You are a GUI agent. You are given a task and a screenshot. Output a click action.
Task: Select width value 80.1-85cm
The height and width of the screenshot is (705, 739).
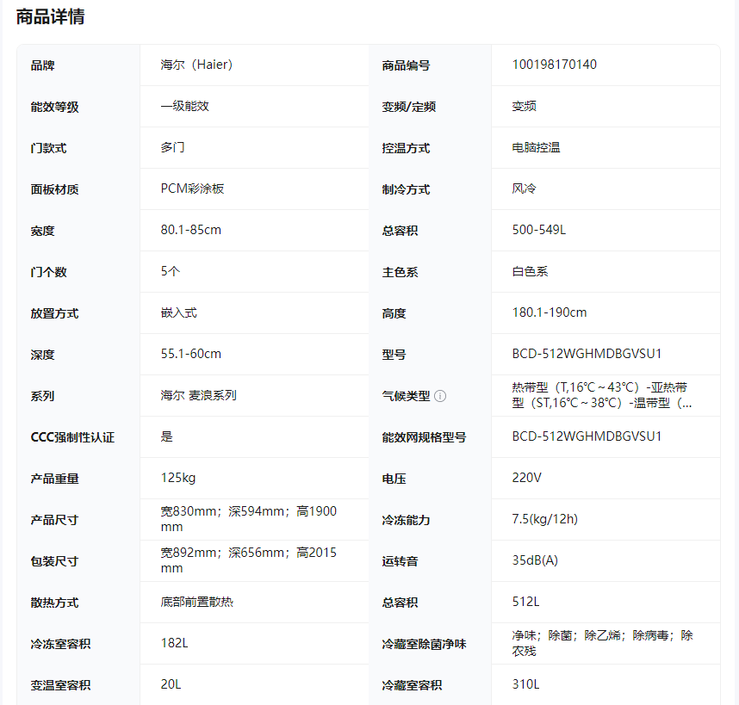pyautogui.click(x=191, y=230)
